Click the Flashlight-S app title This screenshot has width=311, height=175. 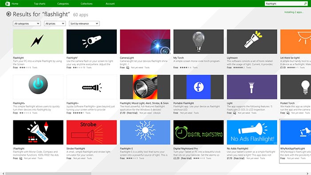pos(126,148)
